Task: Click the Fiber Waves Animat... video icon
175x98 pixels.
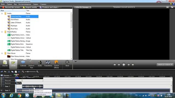Action: click(x=9, y=56)
